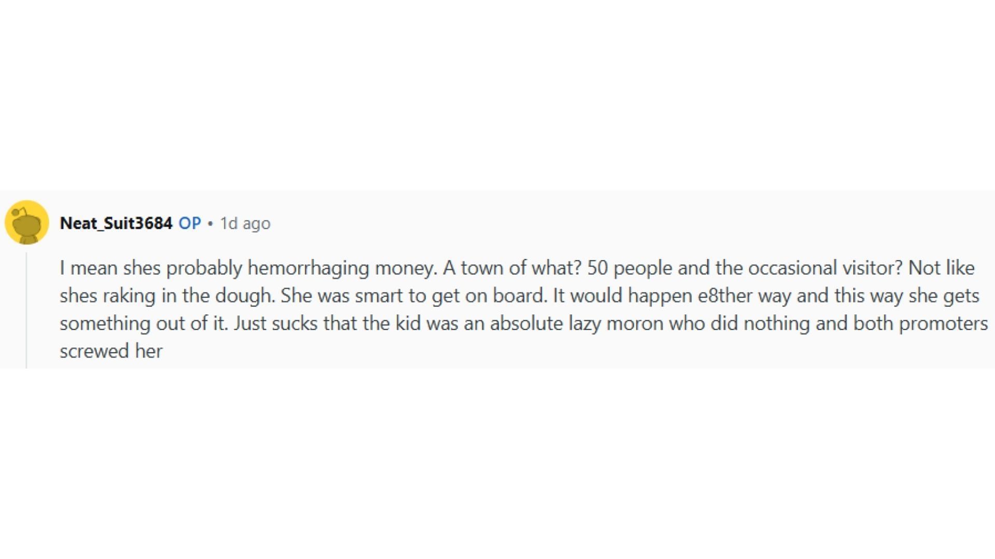
Task: Visit the Neat_Suit3684 user profile link
Action: 116,223
